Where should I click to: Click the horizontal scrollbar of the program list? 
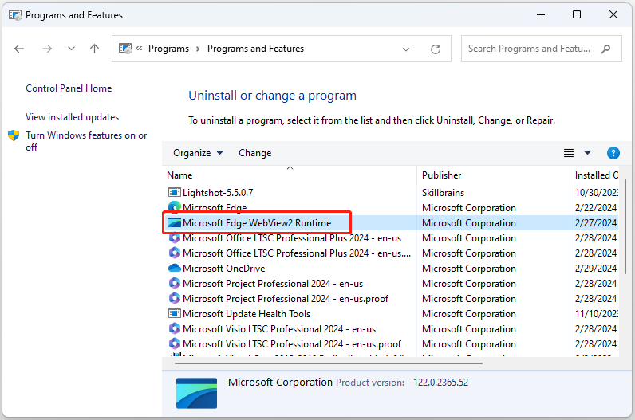tap(329, 363)
